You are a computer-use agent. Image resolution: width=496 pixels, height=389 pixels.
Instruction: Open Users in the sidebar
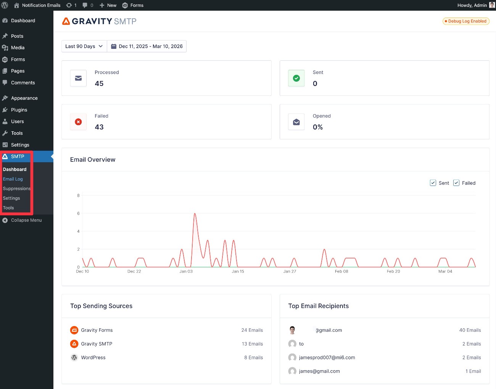[18, 121]
